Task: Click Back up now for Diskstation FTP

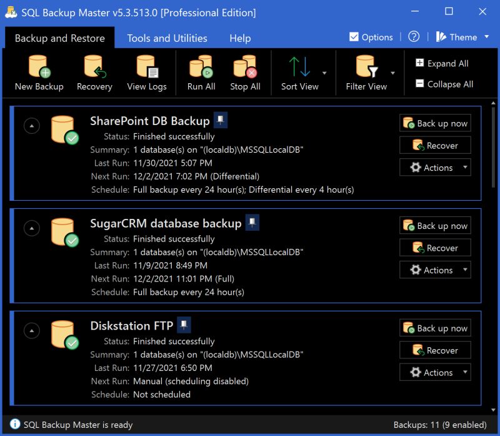Action: (x=435, y=328)
